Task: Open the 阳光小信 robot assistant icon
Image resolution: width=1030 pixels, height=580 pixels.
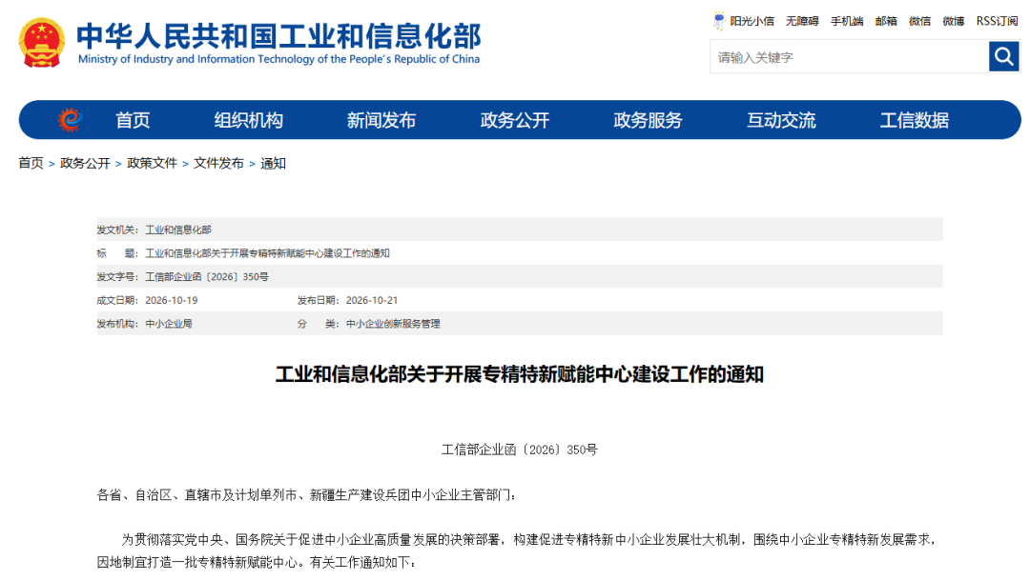Action: 719,21
